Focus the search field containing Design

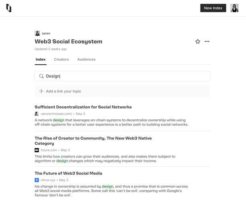pos(122,76)
